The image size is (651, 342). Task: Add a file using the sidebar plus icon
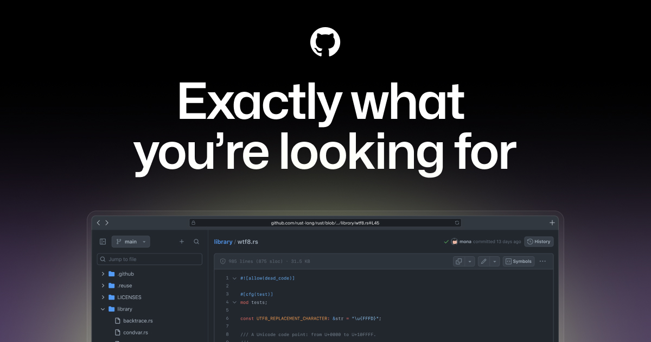[182, 242]
